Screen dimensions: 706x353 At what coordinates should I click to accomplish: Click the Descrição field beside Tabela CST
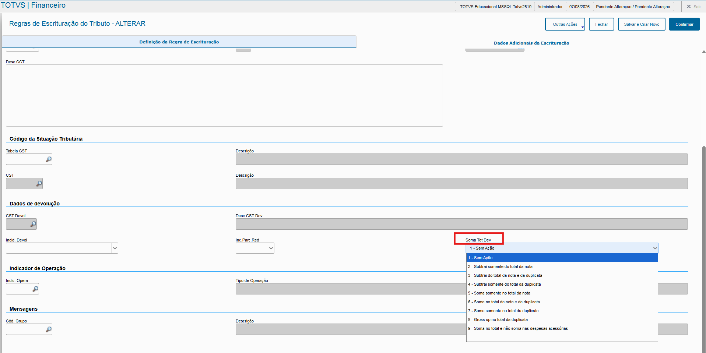(x=461, y=159)
